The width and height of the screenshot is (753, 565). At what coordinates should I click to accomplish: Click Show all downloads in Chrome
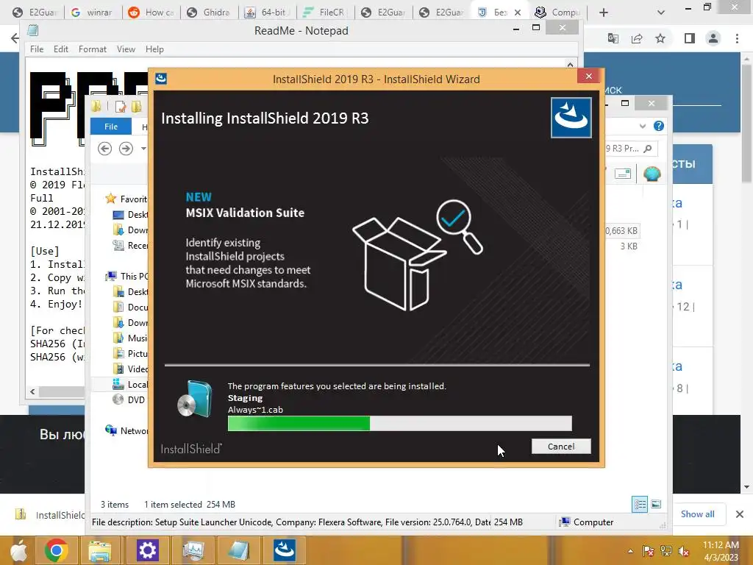[x=697, y=514]
